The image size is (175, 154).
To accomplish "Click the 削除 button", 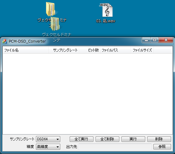I will [159, 139].
